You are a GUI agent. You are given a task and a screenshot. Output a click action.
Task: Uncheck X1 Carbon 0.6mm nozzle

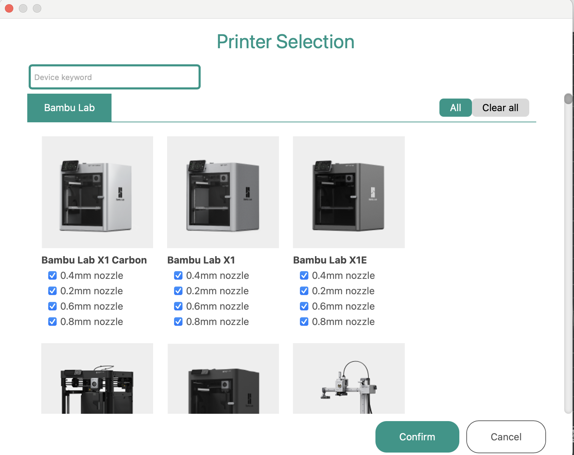coord(52,306)
